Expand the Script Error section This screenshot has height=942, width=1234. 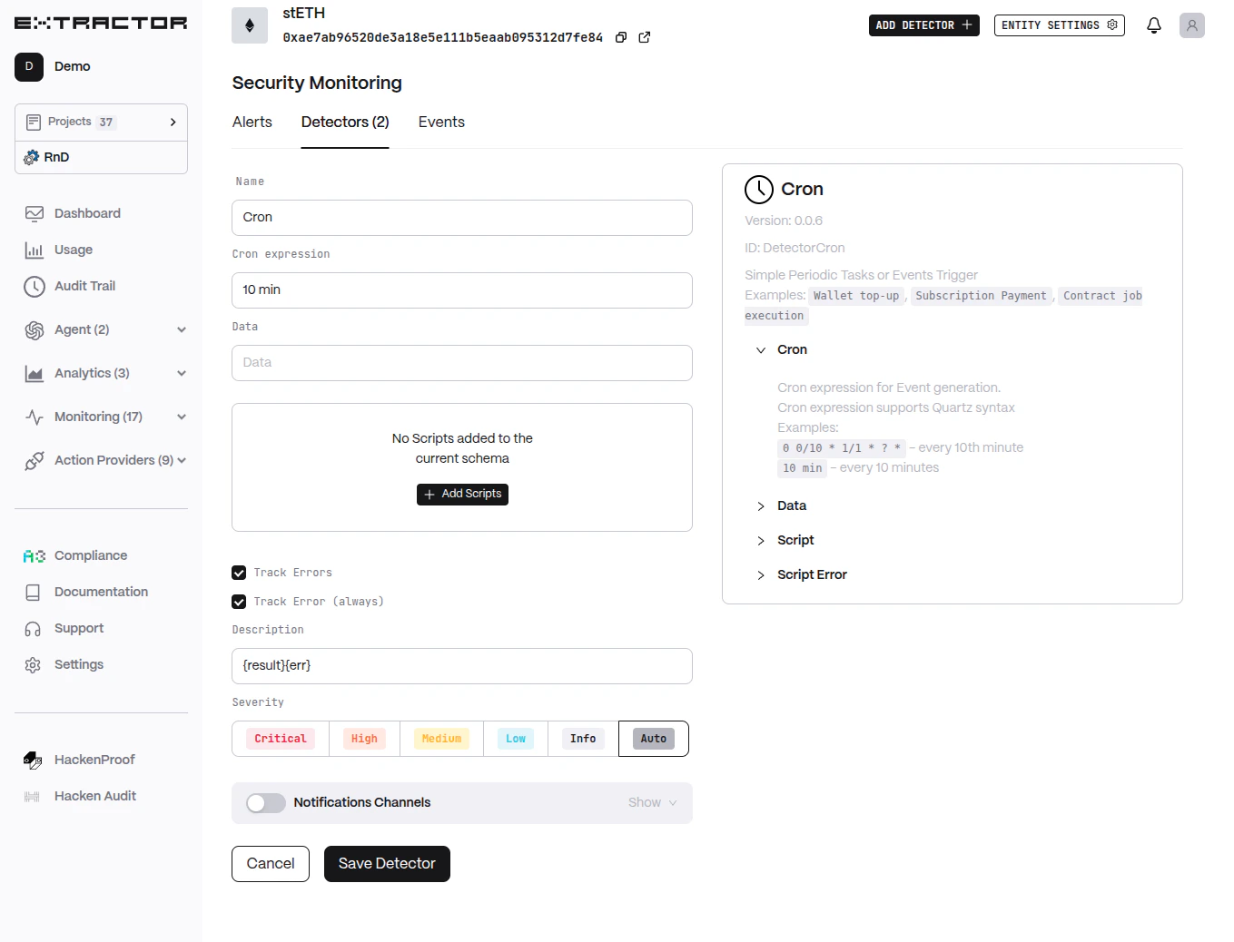pos(761,575)
